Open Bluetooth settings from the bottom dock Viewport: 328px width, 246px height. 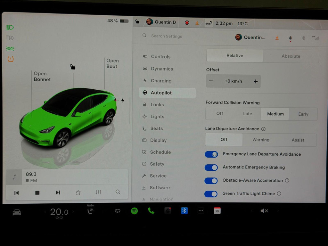[x=184, y=211]
